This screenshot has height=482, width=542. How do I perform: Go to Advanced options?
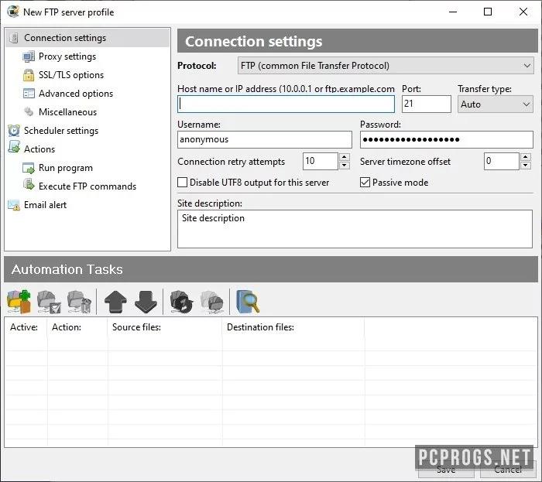tap(76, 94)
